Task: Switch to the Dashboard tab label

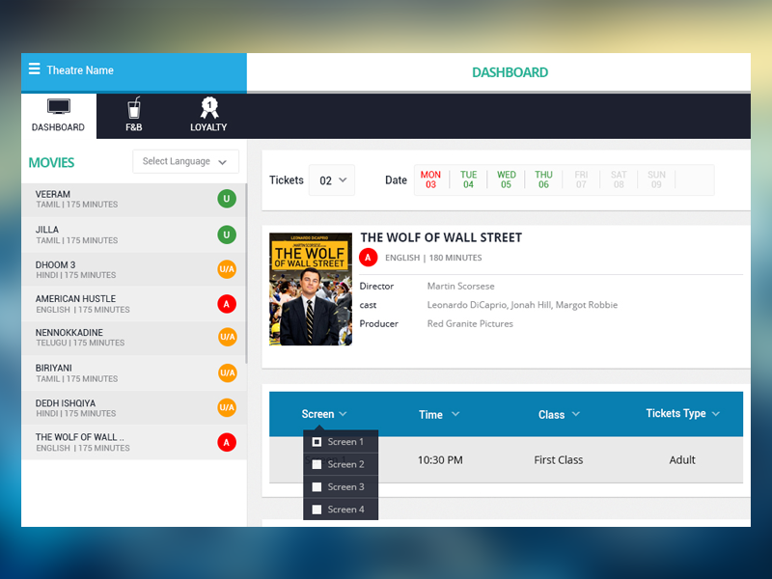Action: (58, 127)
